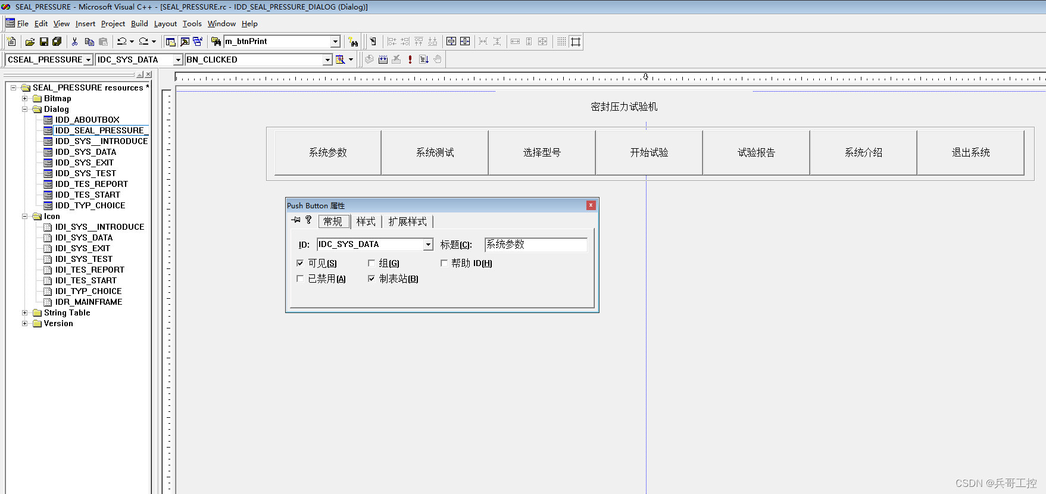Select IDD_SYS_DATA in resource tree
Image resolution: width=1046 pixels, height=494 pixels.
(x=86, y=152)
